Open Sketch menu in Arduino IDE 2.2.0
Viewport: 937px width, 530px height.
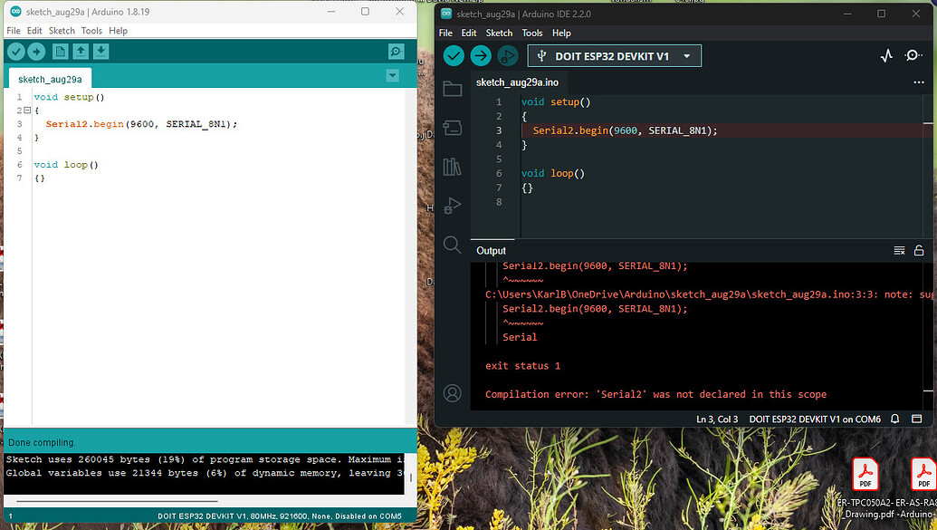499,33
